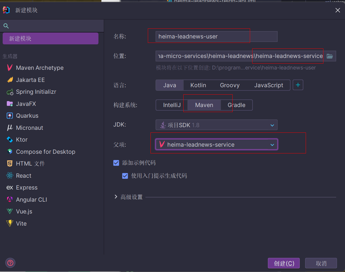Click the Express ex icon
Screen dimensions: 345x272
[x=10, y=187]
